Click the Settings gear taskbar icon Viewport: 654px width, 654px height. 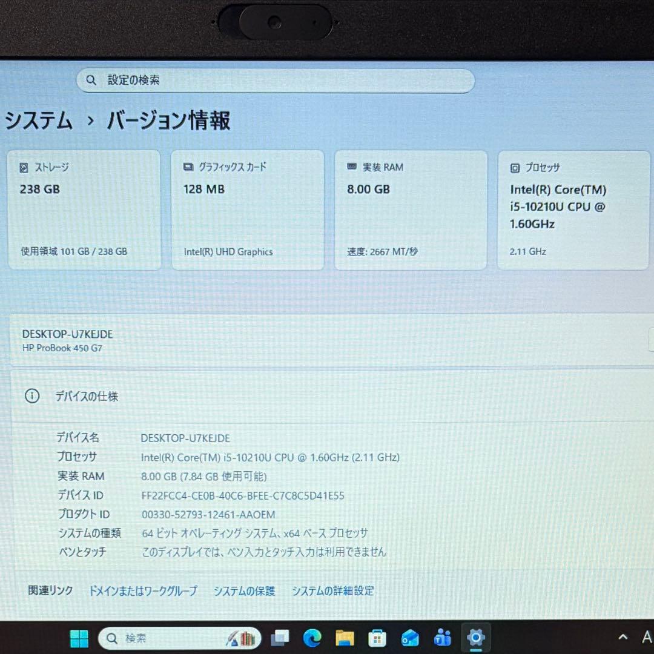[x=476, y=637]
